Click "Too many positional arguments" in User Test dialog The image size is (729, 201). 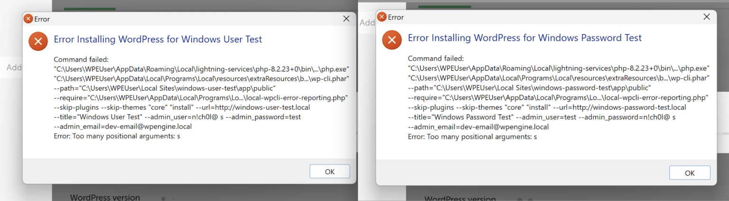point(117,136)
